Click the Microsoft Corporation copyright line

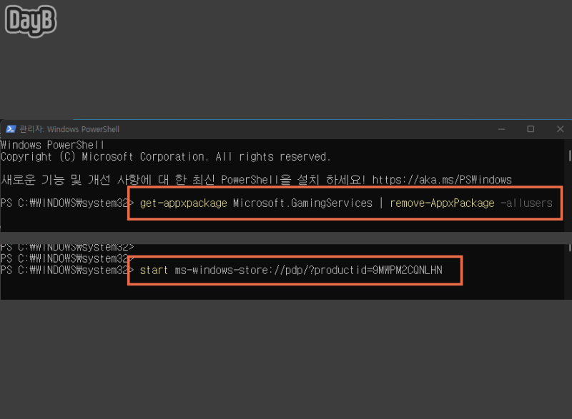click(165, 156)
